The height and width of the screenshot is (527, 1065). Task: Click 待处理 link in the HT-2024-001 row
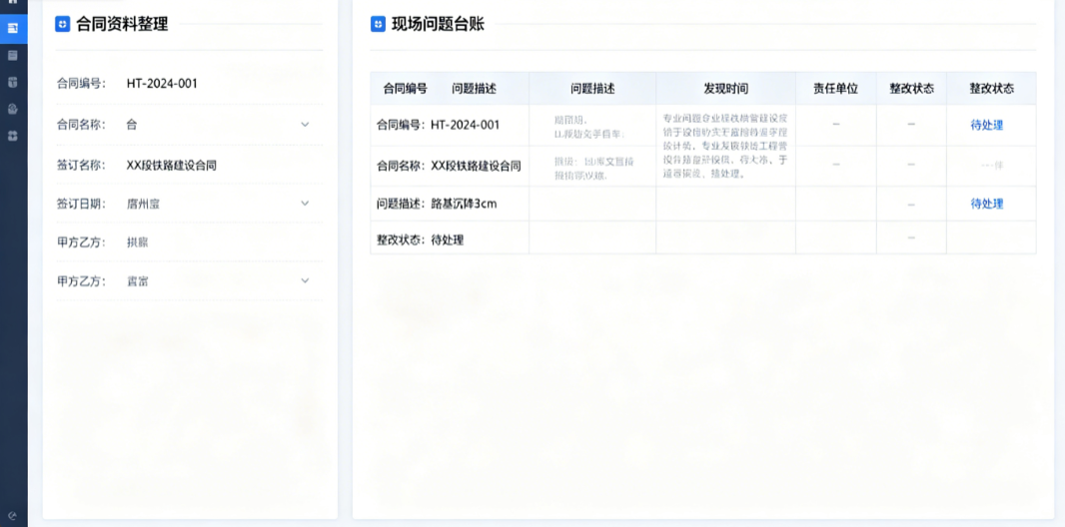987,125
